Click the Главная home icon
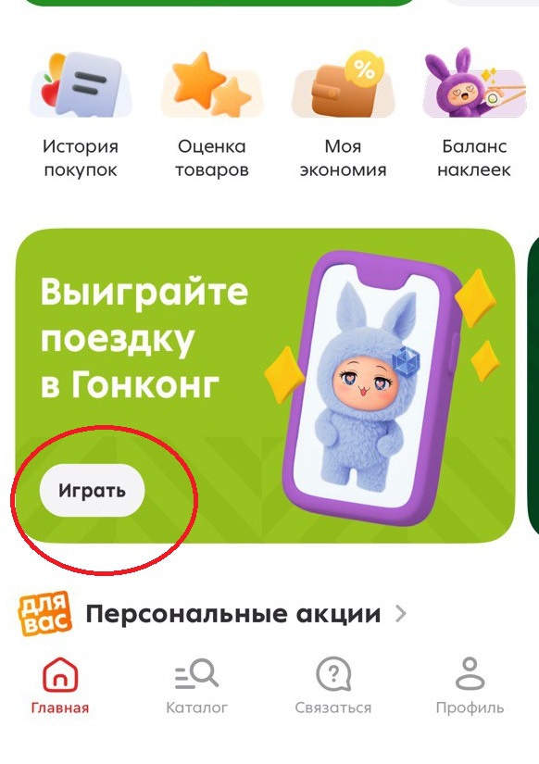The image size is (539, 764). coord(60,674)
